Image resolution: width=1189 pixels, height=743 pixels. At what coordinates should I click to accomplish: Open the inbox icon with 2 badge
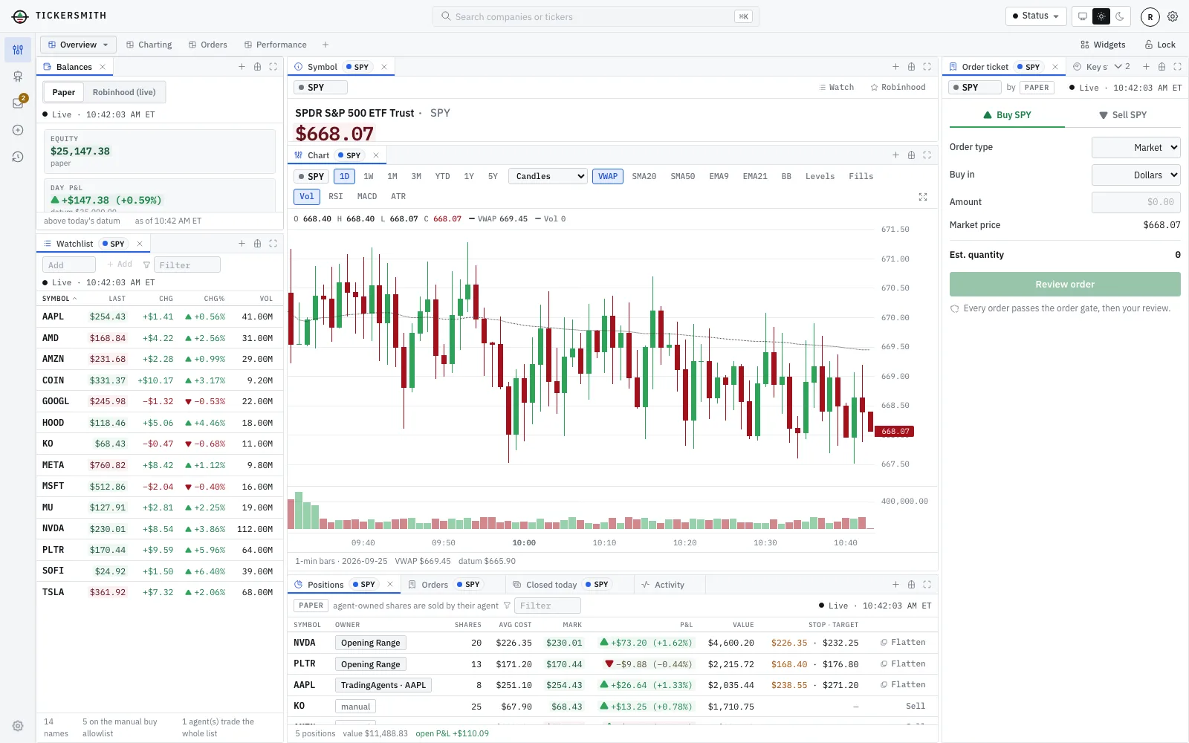point(18,103)
